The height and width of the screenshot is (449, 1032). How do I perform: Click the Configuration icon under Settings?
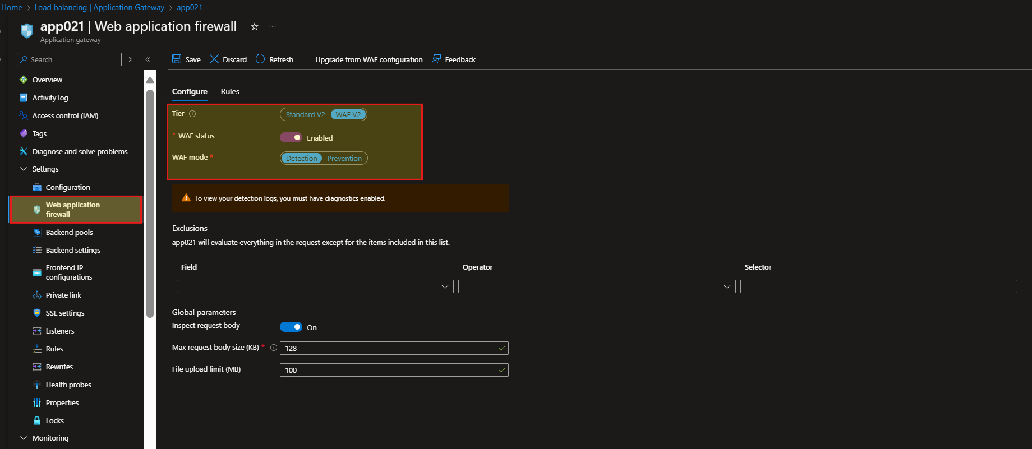coord(37,187)
